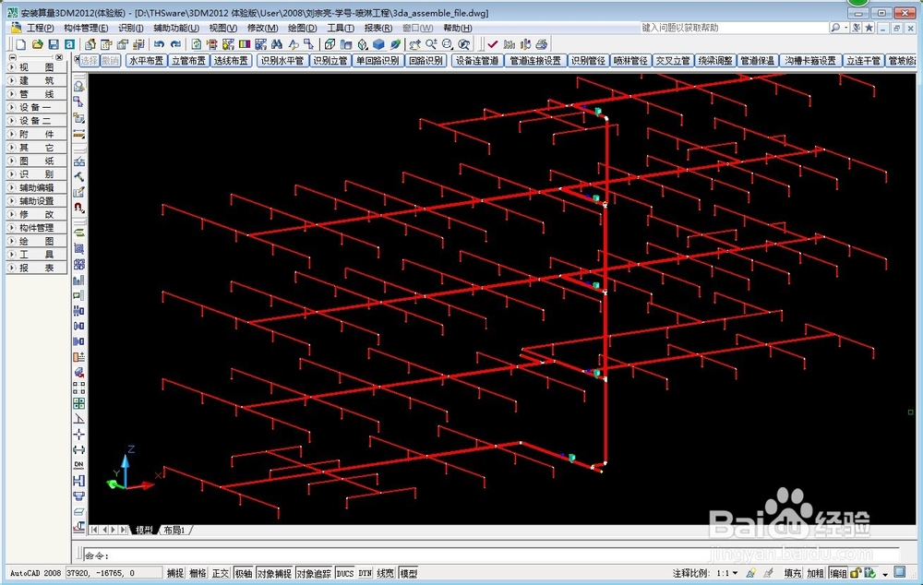Image resolution: width=923 pixels, height=585 pixels.
Task: Click the New file icon in toolbar
Action: click(20, 44)
